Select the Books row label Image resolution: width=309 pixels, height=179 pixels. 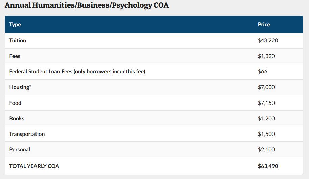(17, 118)
